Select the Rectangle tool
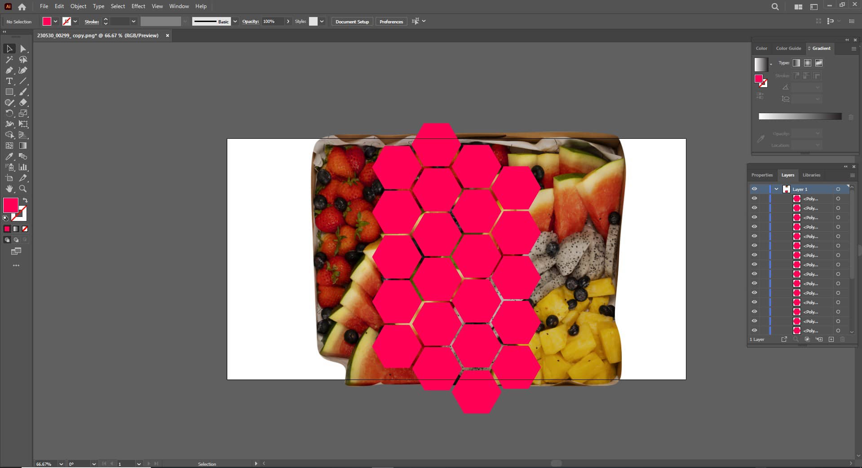The image size is (862, 468). (9, 91)
